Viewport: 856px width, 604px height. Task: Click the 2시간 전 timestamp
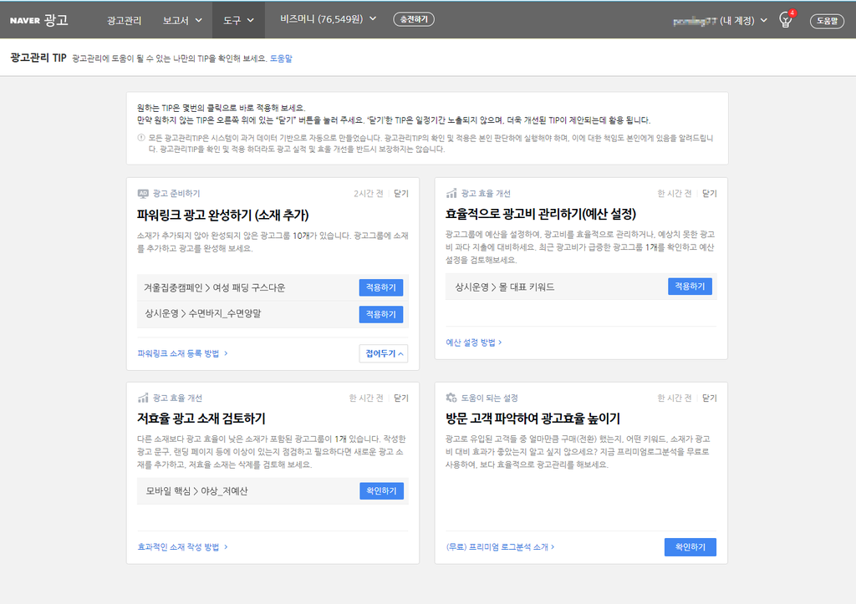pyautogui.click(x=369, y=194)
